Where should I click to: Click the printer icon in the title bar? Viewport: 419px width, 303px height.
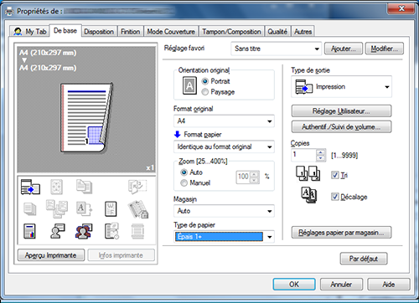pyautogui.click(x=9, y=12)
